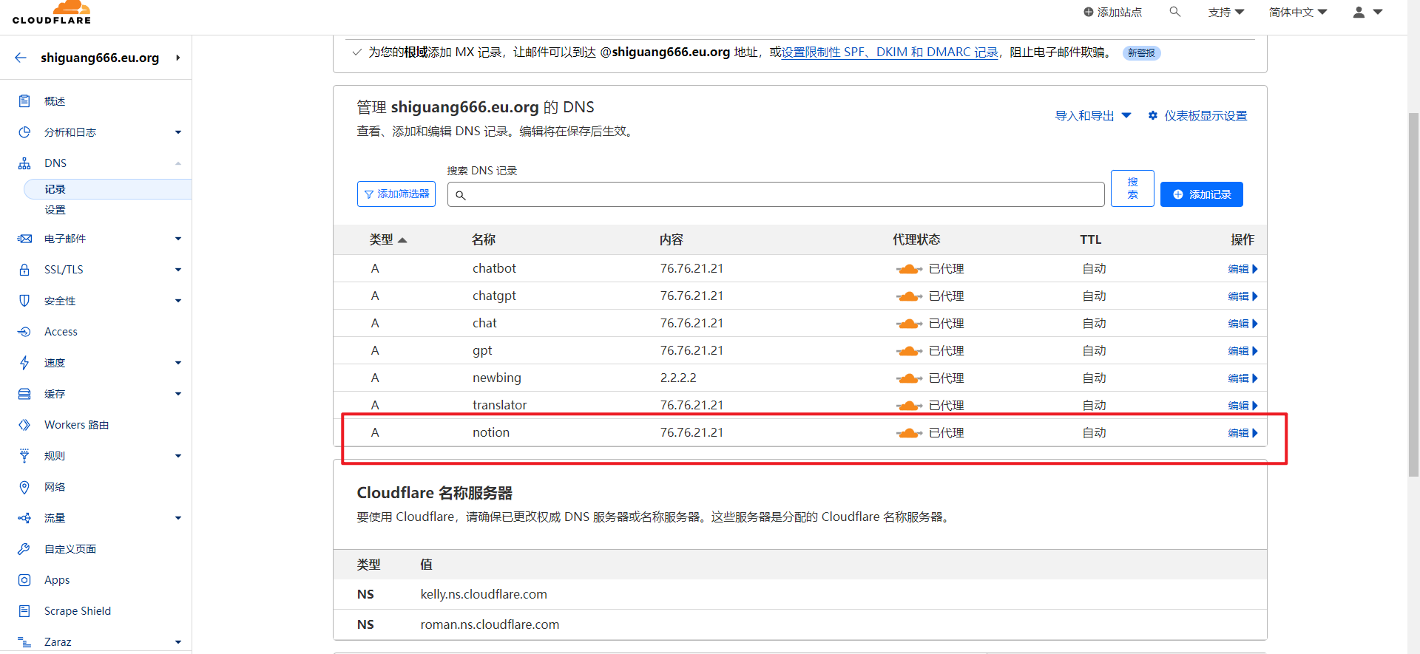
Task: Click the 2.2.2.2 content cell
Action: click(x=678, y=378)
